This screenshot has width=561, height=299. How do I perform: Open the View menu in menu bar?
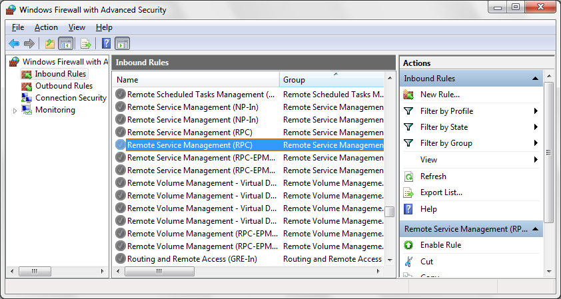tap(77, 27)
